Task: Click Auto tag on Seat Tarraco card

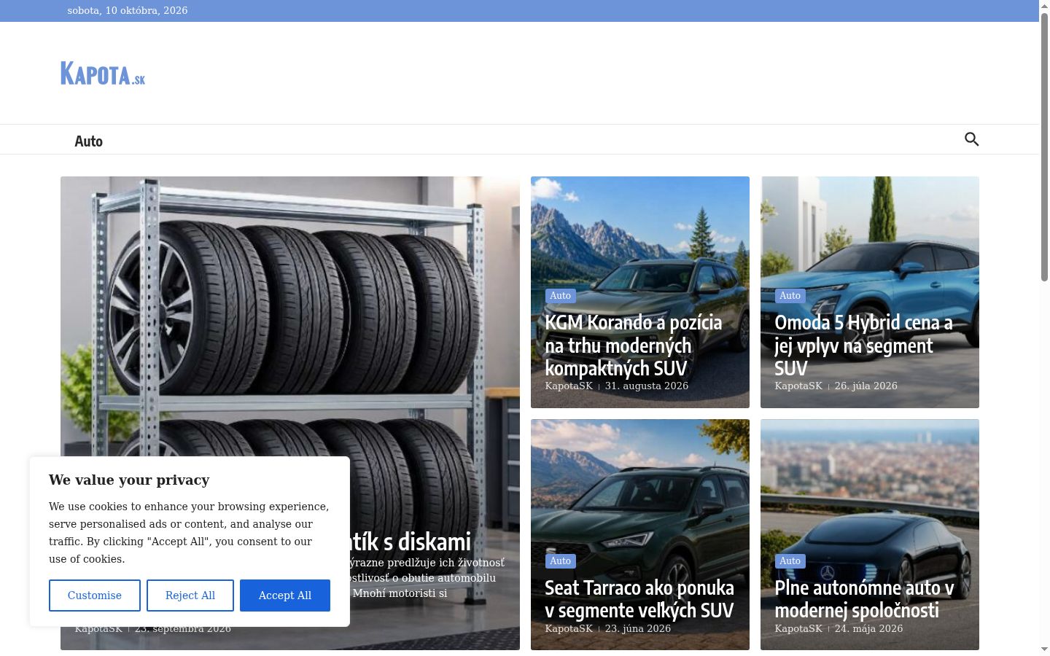Action: tap(561, 561)
